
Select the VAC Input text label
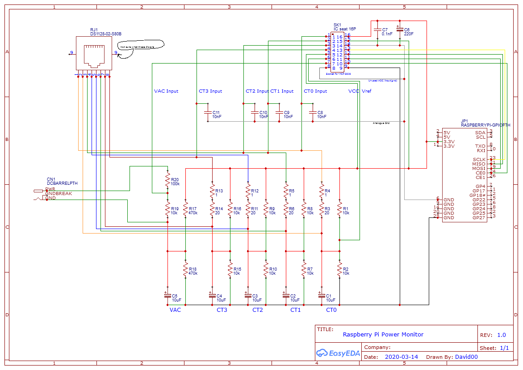click(x=166, y=91)
